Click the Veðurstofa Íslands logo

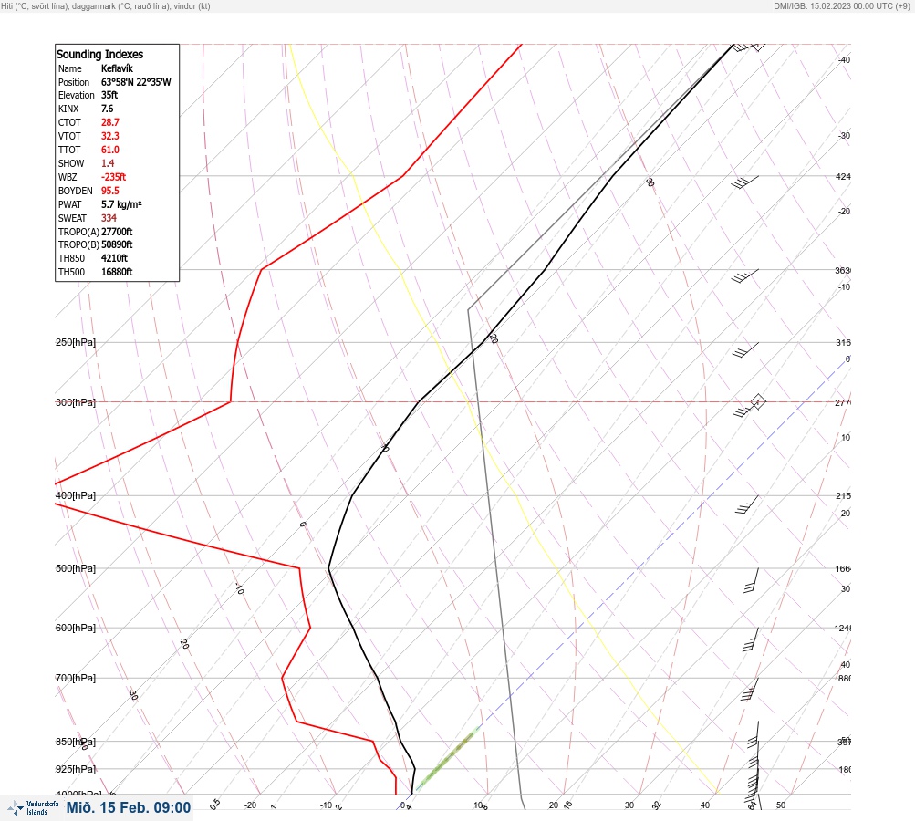(x=33, y=808)
